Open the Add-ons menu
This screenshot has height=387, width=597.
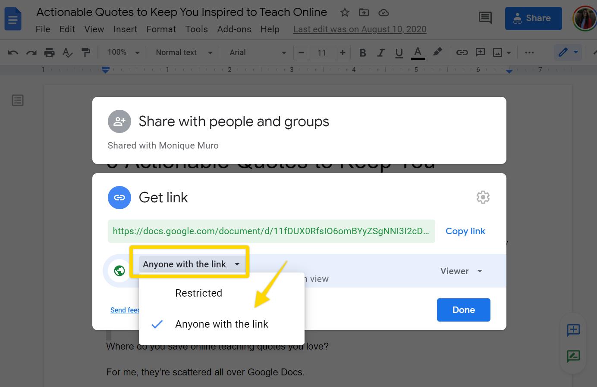coord(234,29)
